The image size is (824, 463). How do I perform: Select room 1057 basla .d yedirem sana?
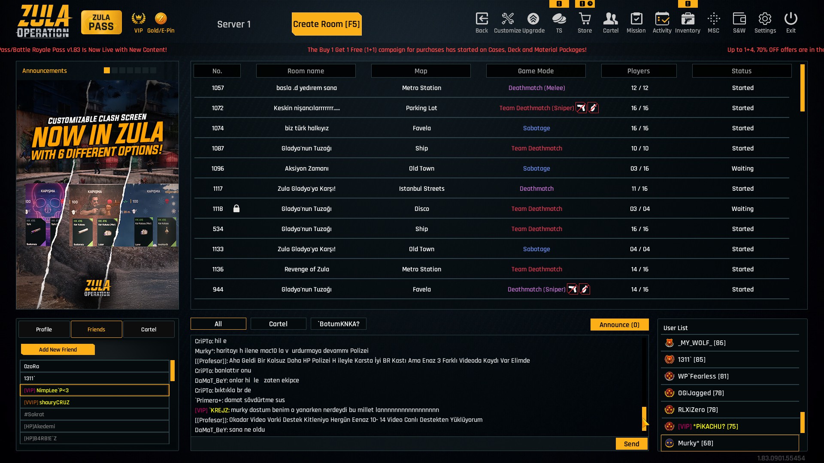pos(491,88)
